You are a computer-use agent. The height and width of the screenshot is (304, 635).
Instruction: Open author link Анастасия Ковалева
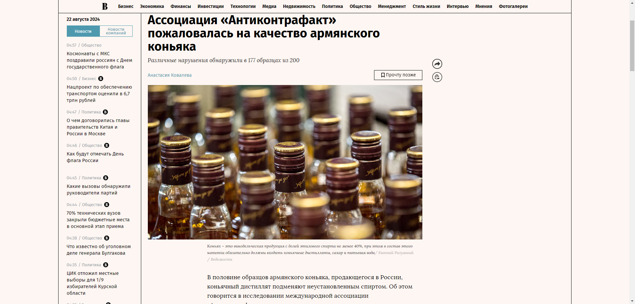170,75
